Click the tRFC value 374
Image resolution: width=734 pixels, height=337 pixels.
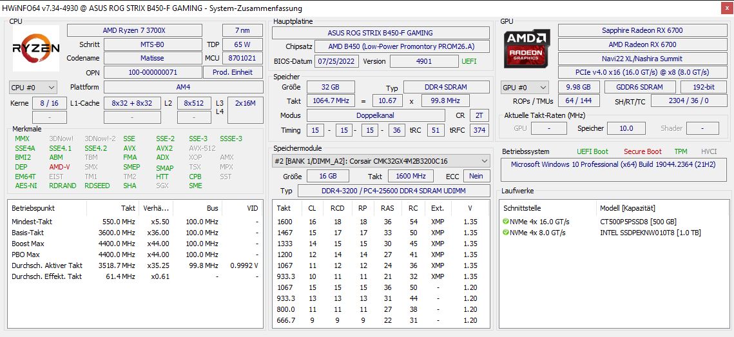(x=479, y=130)
